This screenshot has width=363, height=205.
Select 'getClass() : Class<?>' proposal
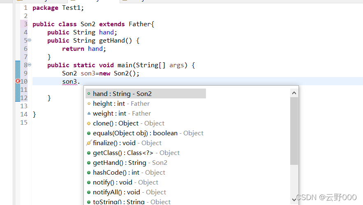pyautogui.click(x=136, y=153)
